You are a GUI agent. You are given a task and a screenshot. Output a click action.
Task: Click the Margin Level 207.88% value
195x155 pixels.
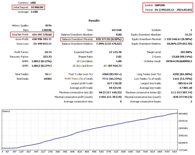coord(185,52)
